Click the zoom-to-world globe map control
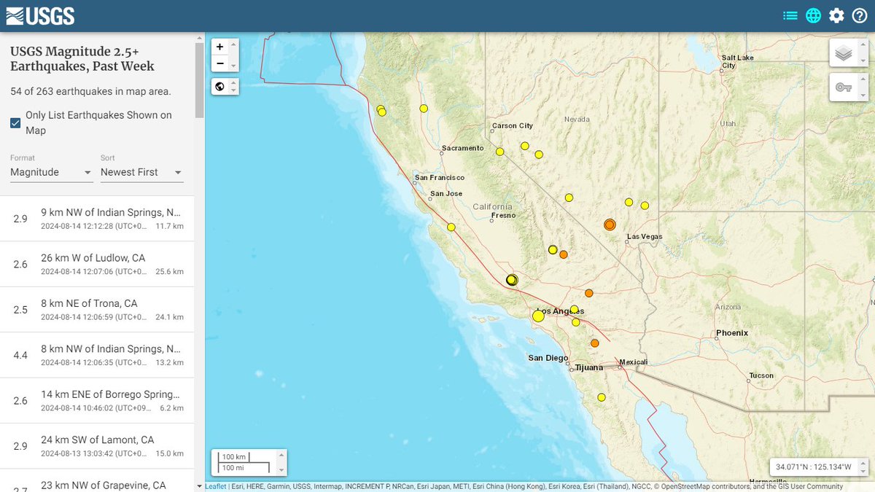875x492 pixels. click(219, 87)
